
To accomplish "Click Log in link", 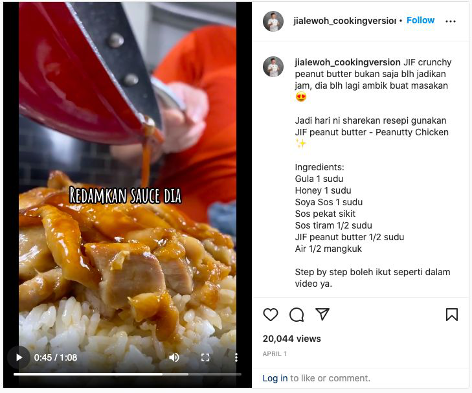I will coord(275,378).
